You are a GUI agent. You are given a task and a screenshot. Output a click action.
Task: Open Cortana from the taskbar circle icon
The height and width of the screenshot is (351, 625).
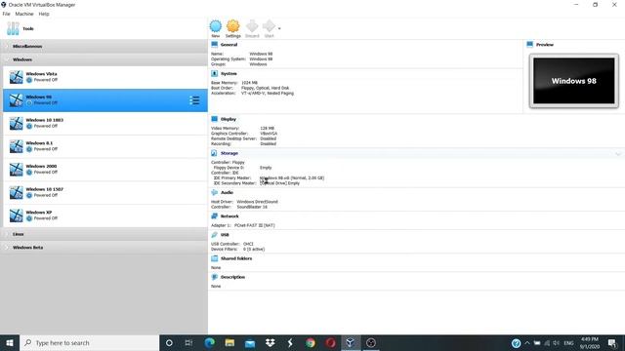(169, 343)
